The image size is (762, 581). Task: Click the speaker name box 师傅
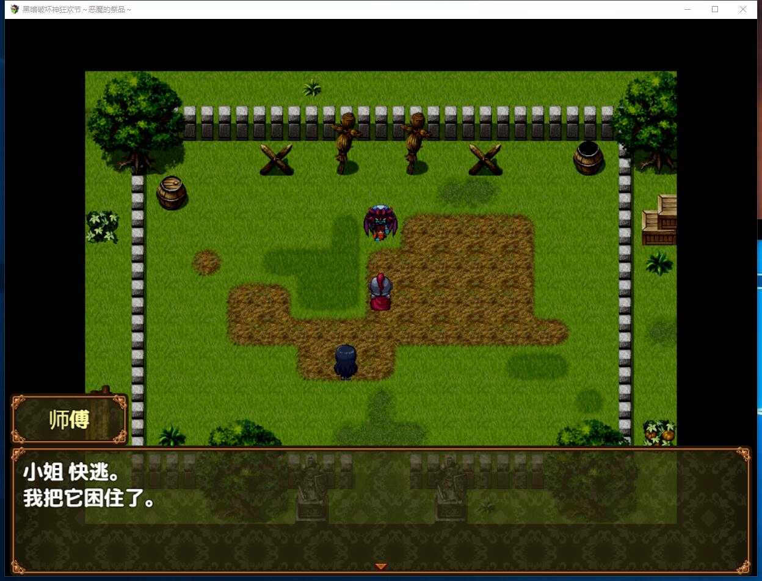pyautogui.click(x=69, y=419)
